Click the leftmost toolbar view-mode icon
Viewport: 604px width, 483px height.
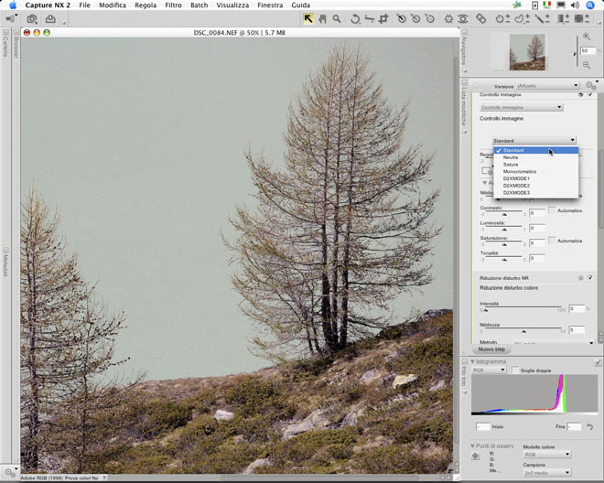(x=11, y=18)
